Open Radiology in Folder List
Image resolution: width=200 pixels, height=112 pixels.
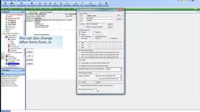11,56
